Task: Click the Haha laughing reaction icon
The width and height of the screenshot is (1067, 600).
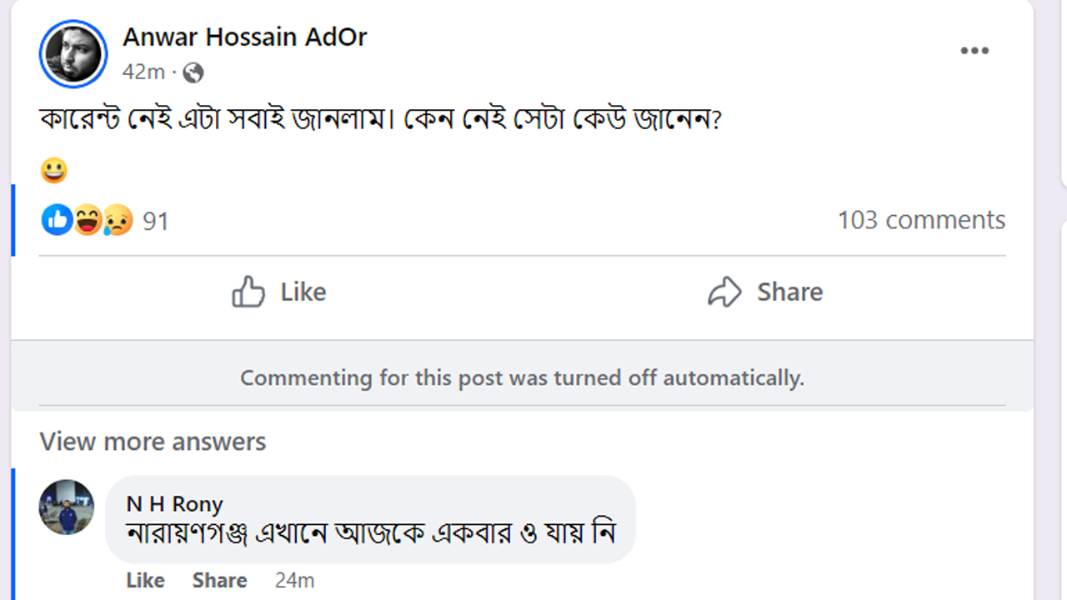Action: (x=88, y=220)
